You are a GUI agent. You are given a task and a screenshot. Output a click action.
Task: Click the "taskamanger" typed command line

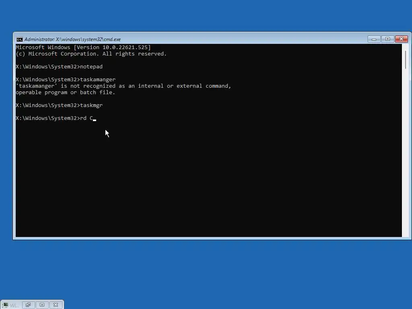[x=66, y=80]
